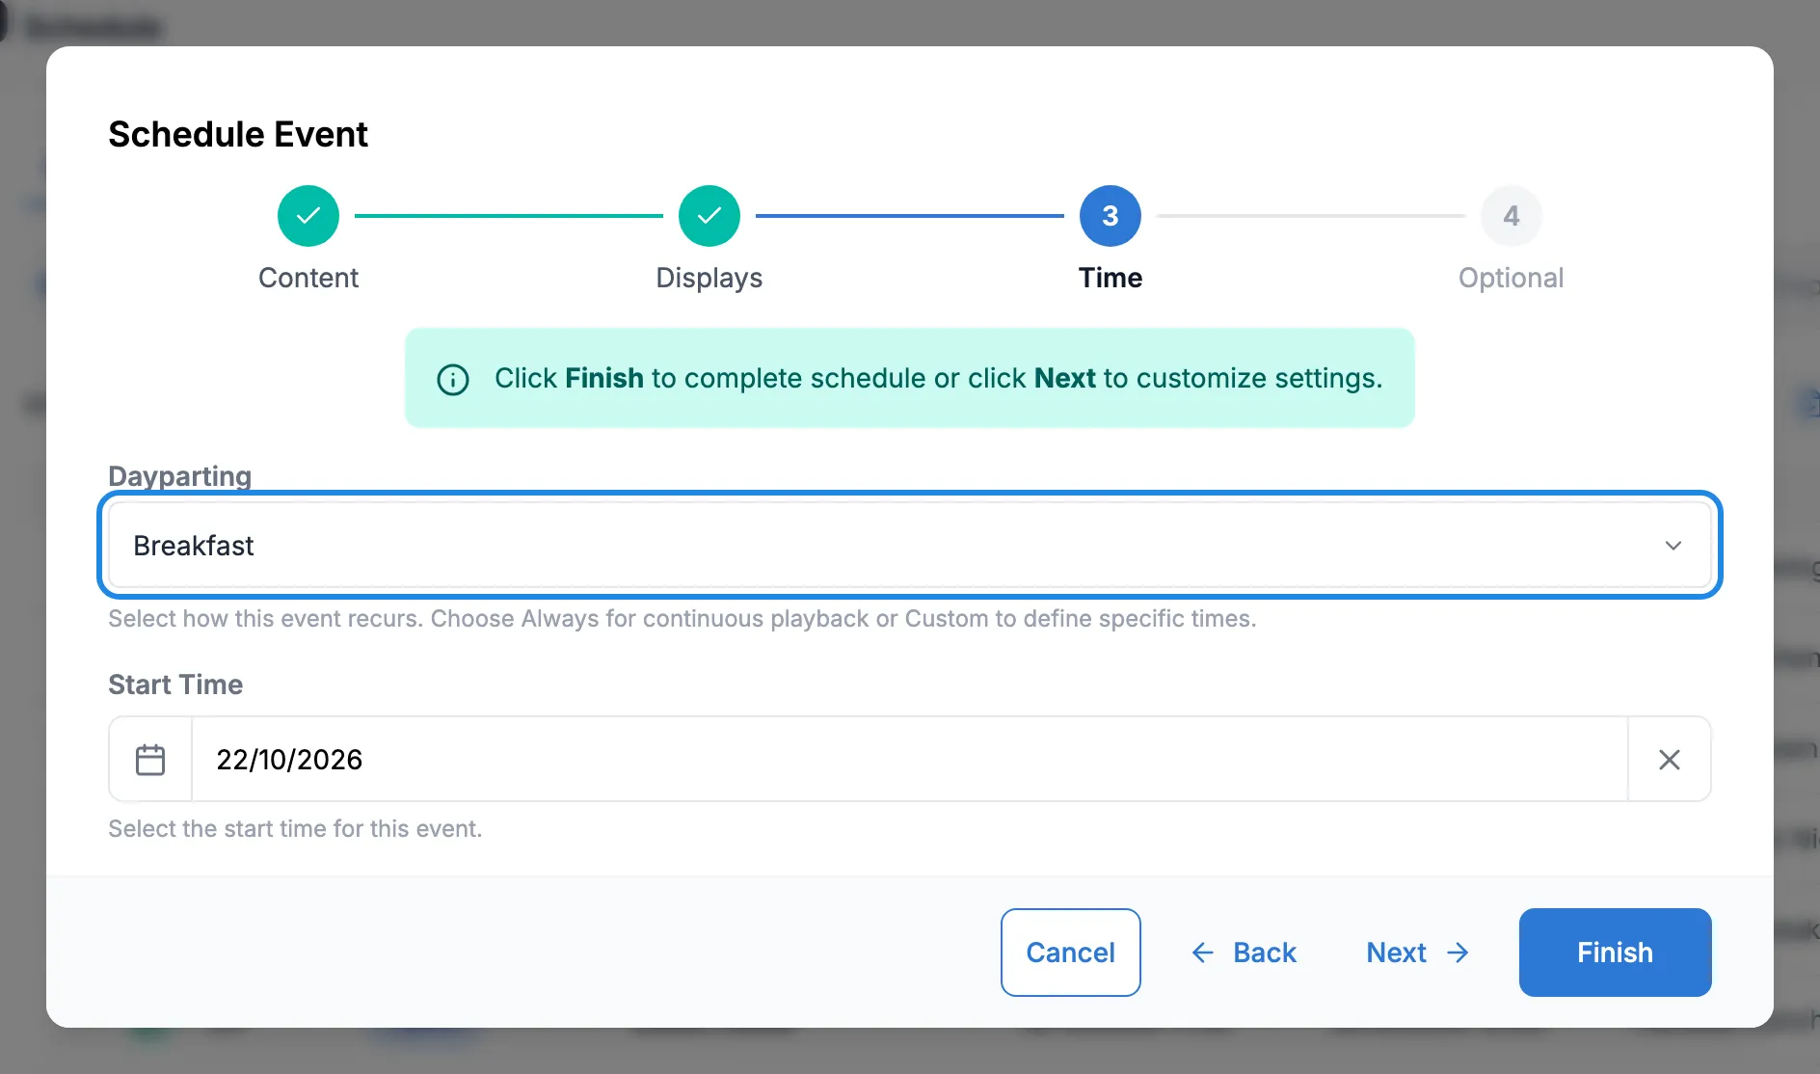This screenshot has height=1074, width=1820.
Task: Click the Cancel button
Action: click(x=1071, y=953)
